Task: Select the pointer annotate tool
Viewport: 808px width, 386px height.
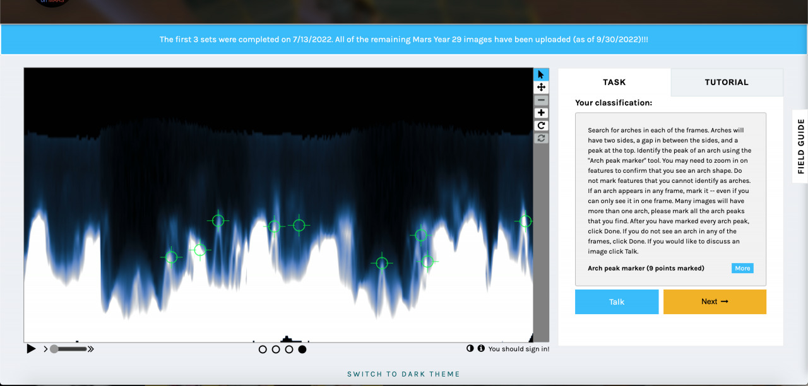Action: tap(541, 74)
